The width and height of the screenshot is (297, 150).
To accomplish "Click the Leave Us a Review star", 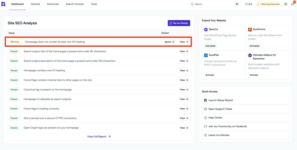I will tap(205, 135).
